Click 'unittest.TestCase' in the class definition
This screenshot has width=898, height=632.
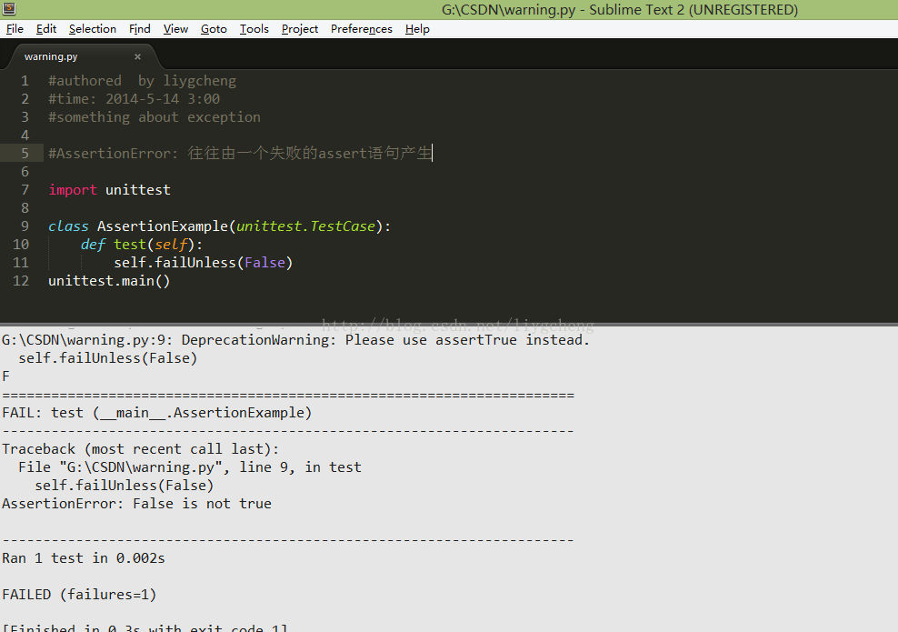point(305,226)
